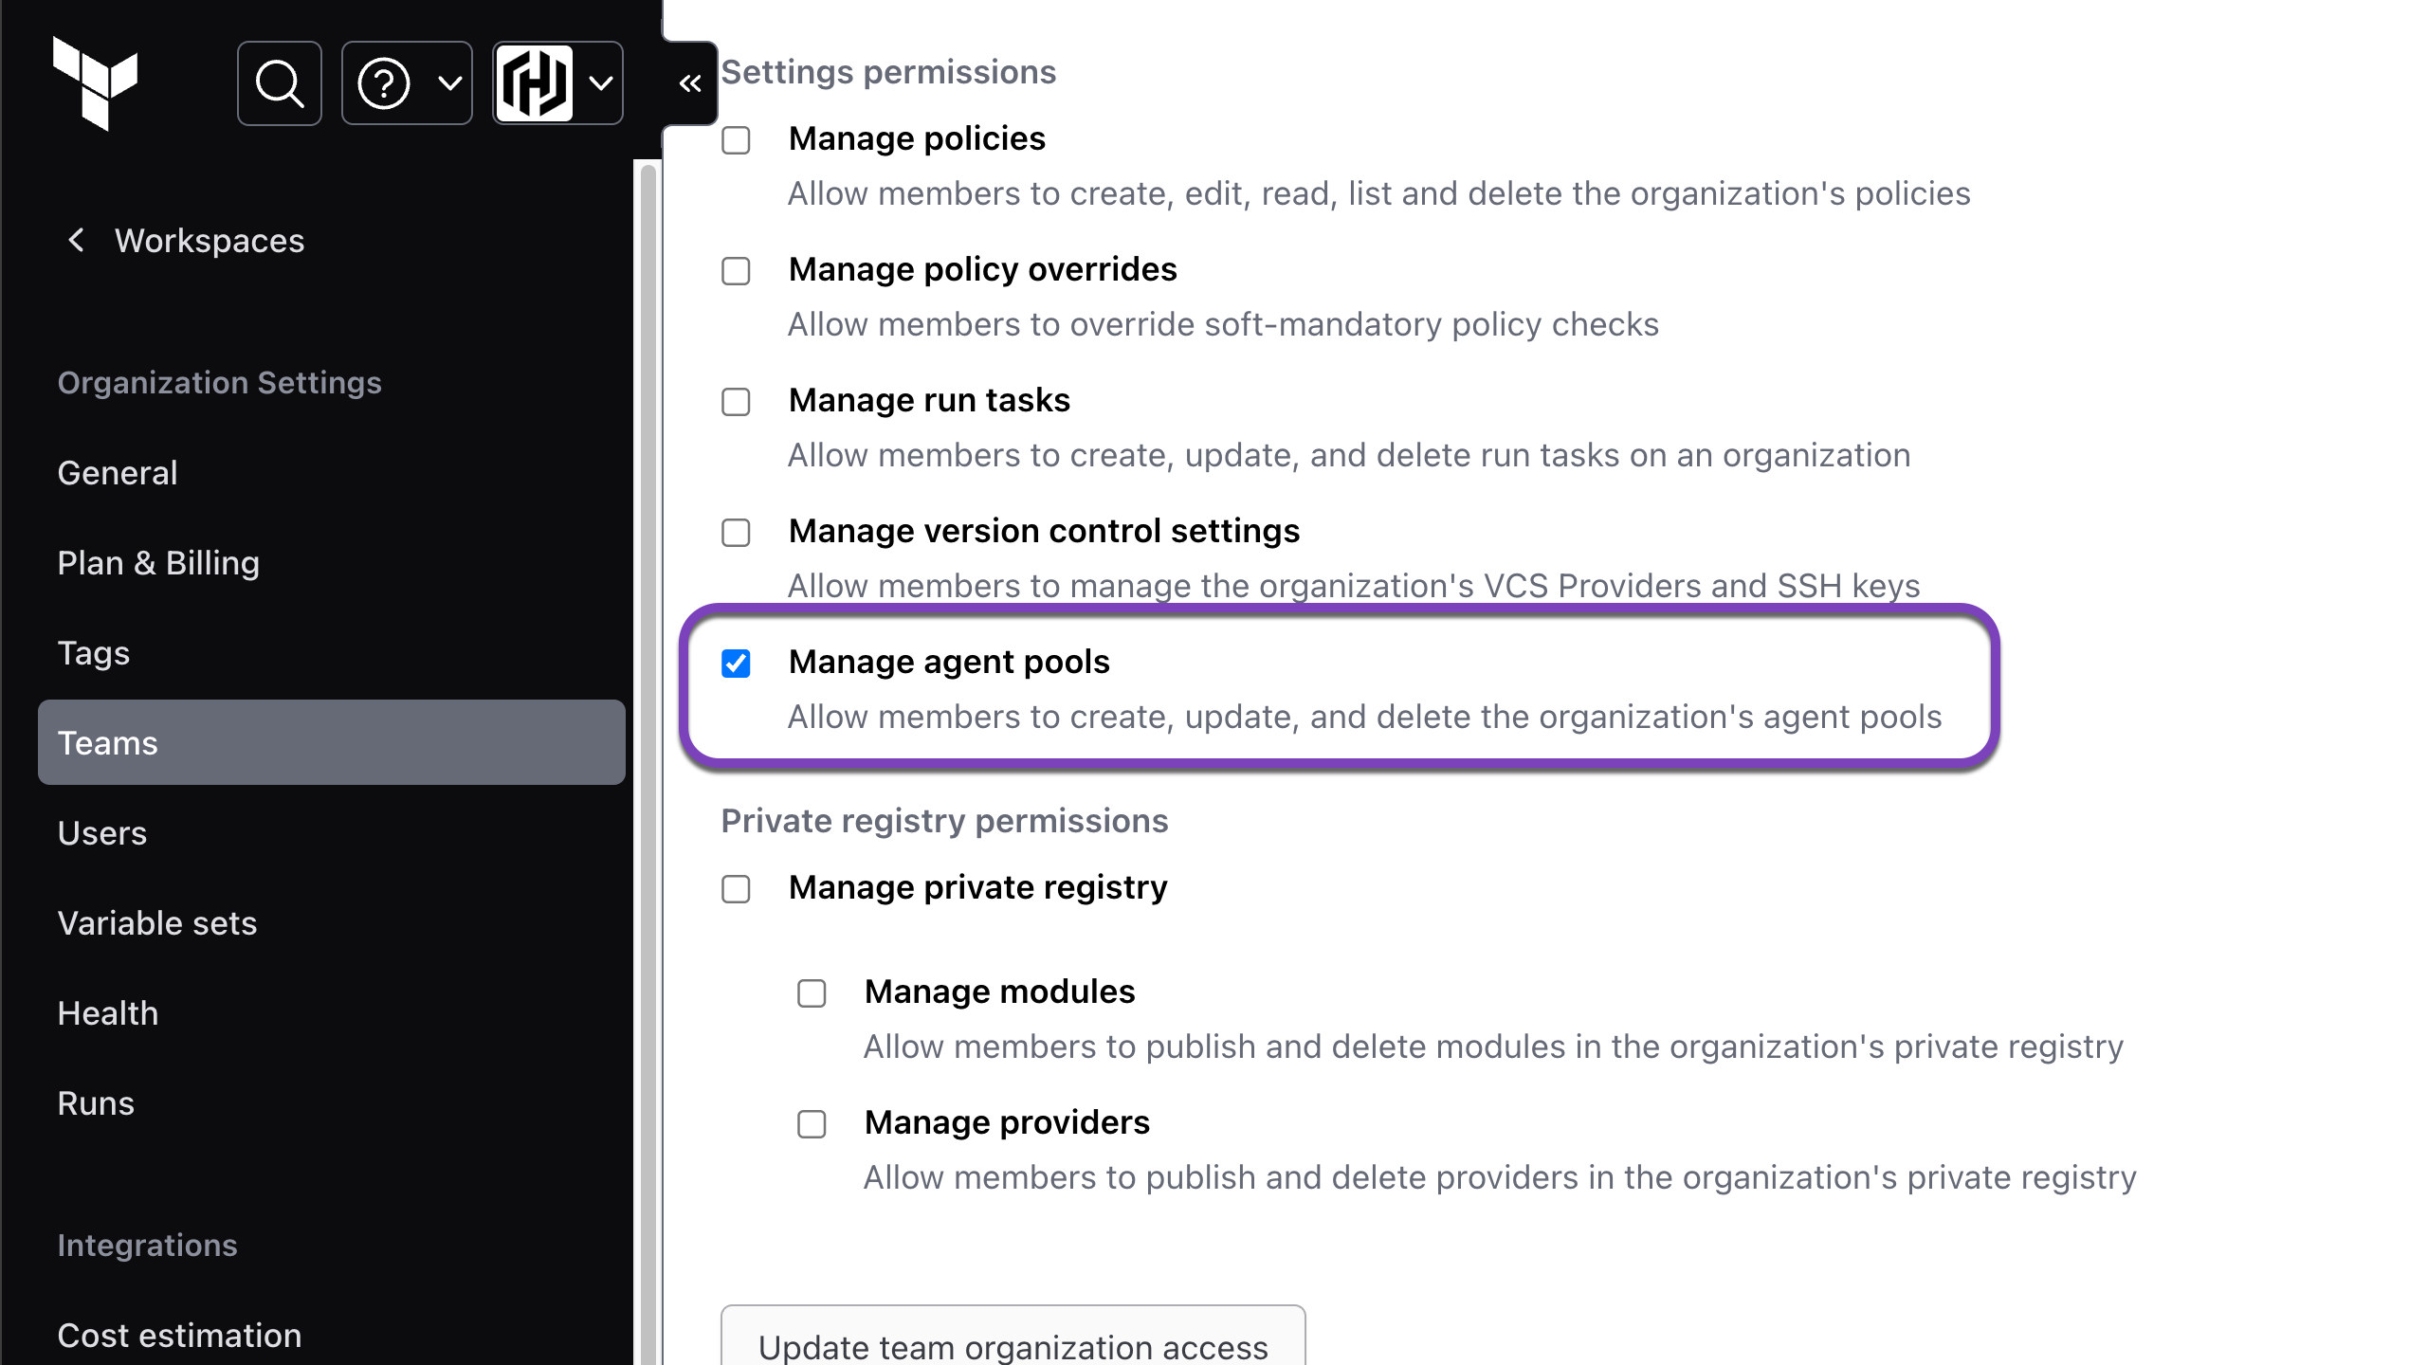
Task: Open Cost estimation integration link
Action: (x=179, y=1335)
